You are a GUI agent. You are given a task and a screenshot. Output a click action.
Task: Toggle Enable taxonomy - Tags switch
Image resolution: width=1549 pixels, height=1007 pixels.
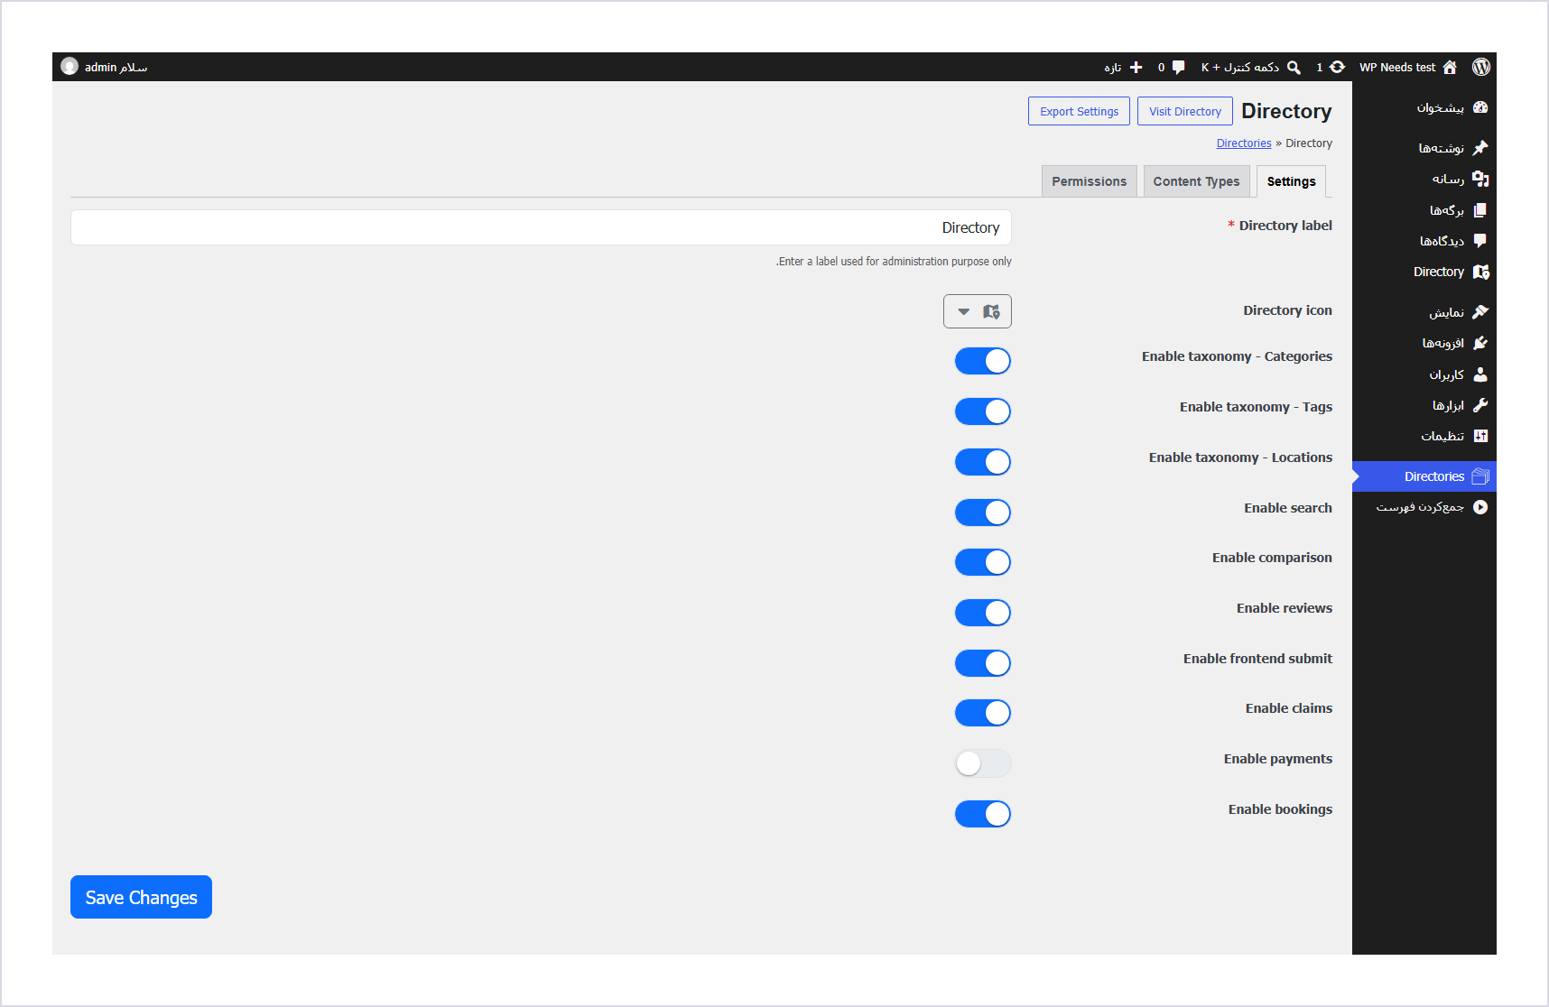click(x=983, y=411)
